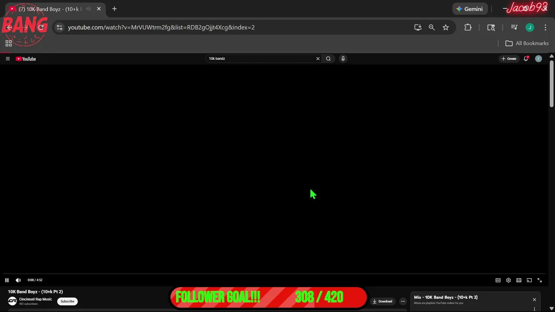
Task: Select the 10K Band Boyz browser tab
Action: pyautogui.click(x=54, y=9)
